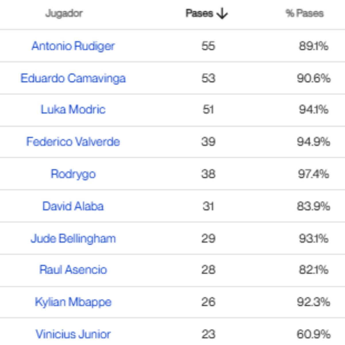Click Mbappe's pass total of 26
This screenshot has width=345, height=345.
point(208,302)
